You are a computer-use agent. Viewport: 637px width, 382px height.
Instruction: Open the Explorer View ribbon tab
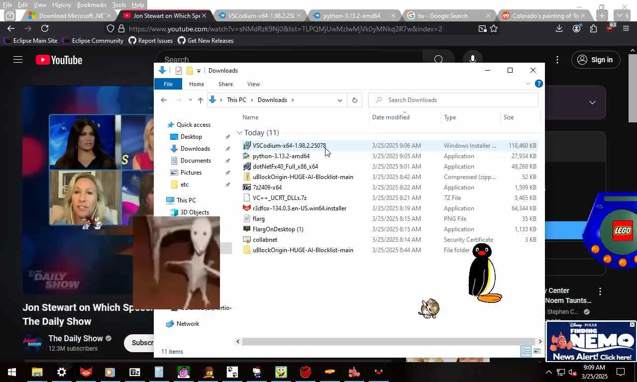click(253, 84)
